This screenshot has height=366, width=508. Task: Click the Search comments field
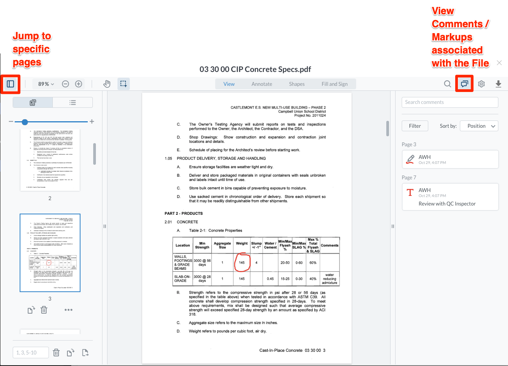pyautogui.click(x=450, y=102)
